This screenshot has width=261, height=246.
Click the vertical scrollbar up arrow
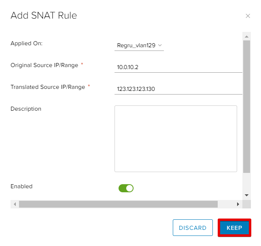tap(247, 37)
